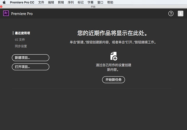The image size is (187, 130).
Task: Select the 最近使用项 sidebar tab
Action: coord(23,33)
